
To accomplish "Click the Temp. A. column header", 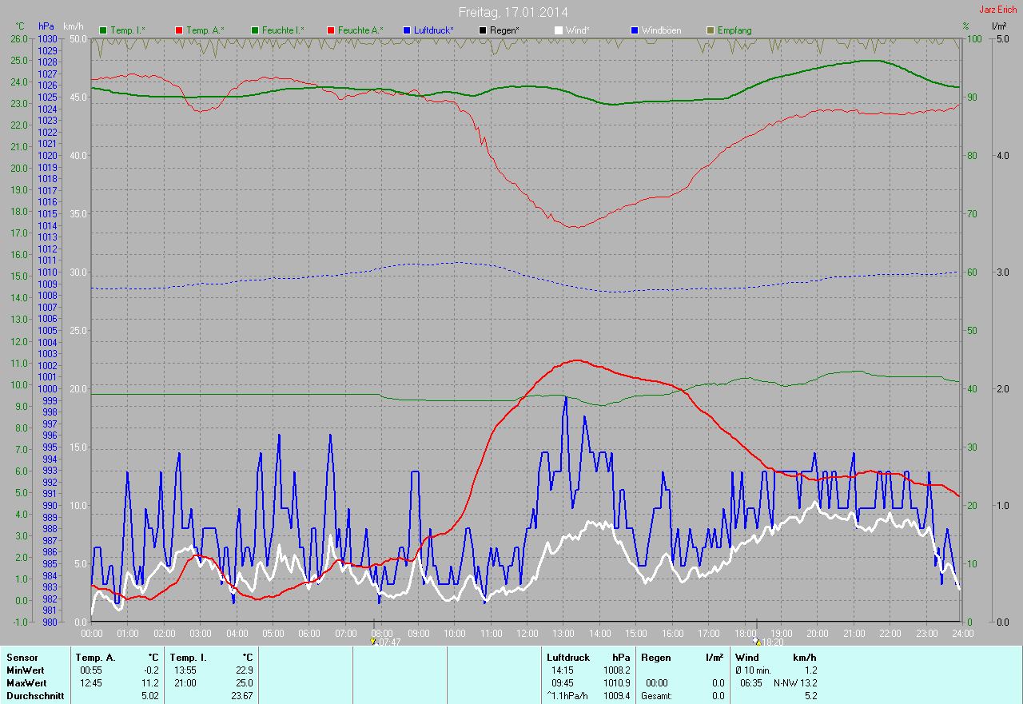I will tap(94, 658).
